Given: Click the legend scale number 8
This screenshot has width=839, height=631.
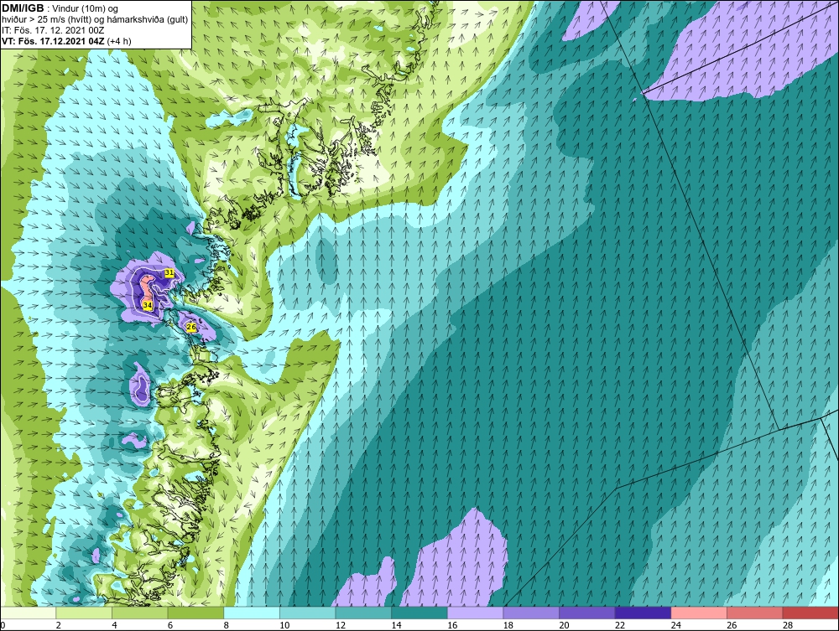Looking at the screenshot, I should [227, 625].
